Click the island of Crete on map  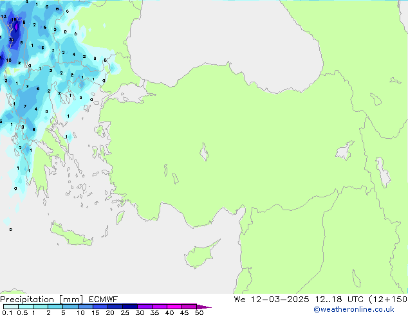pyautogui.click(x=70, y=235)
